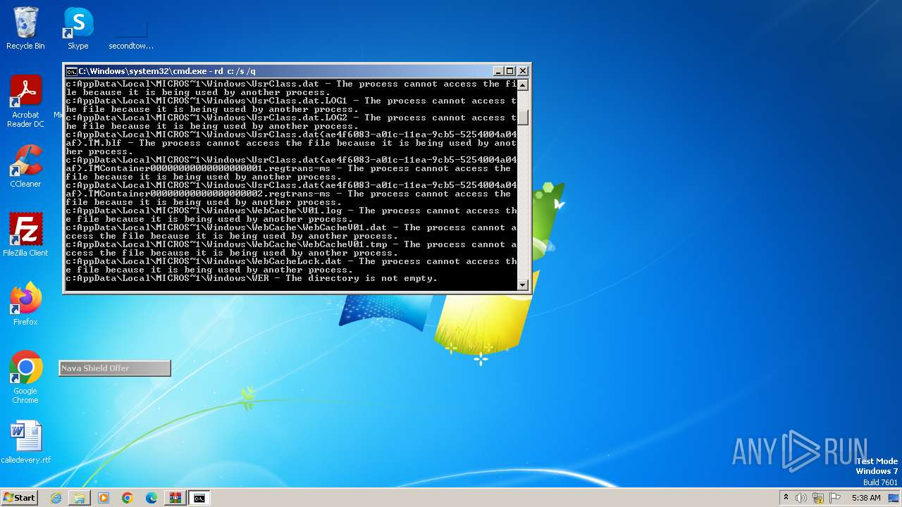The width and height of the screenshot is (902, 507).
Task: Open the Recycle Bin desktop icon
Action: 25,29
